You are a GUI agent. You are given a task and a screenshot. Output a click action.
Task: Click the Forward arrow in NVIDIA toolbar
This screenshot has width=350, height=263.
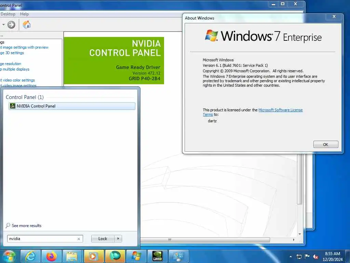point(11,25)
